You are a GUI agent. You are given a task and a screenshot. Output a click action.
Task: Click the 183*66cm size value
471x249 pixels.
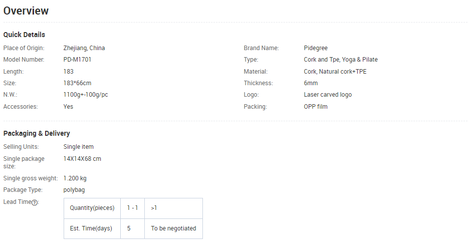coord(77,83)
